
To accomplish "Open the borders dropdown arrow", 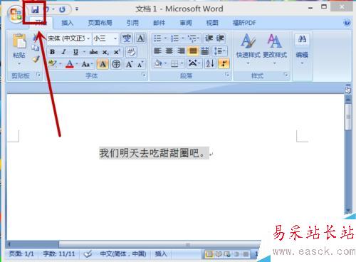I will [x=182, y=63].
